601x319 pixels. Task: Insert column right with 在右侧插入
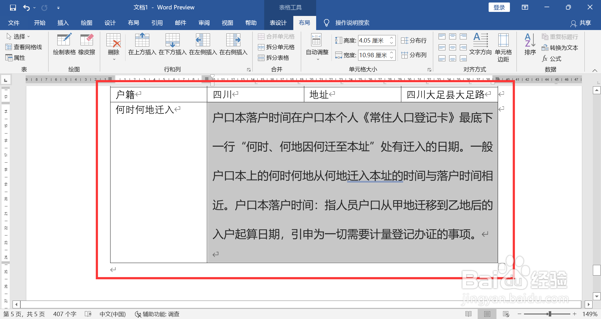[x=233, y=44]
